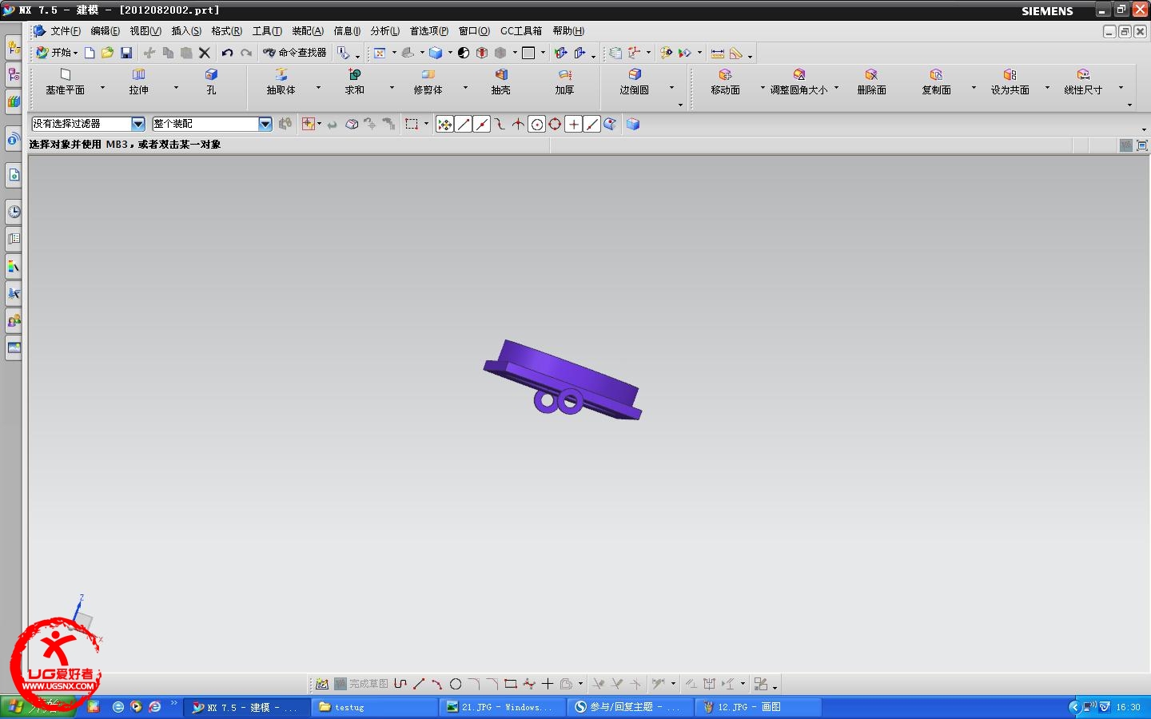The height and width of the screenshot is (719, 1151).
Task: Open the 分析(L) menu
Action: pyautogui.click(x=384, y=31)
